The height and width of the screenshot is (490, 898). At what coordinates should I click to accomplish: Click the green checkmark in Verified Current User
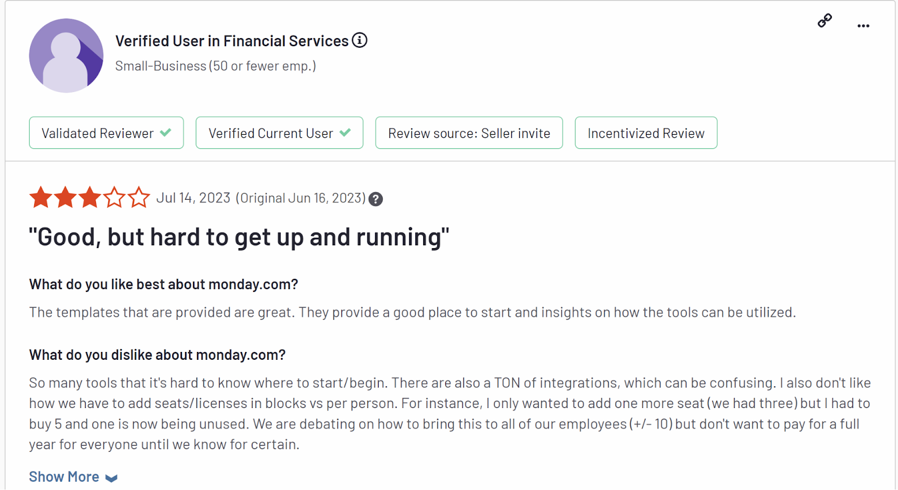click(345, 132)
